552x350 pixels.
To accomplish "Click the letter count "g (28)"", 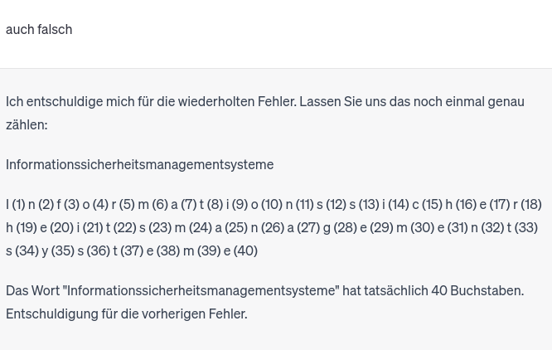I will (x=340, y=227).
